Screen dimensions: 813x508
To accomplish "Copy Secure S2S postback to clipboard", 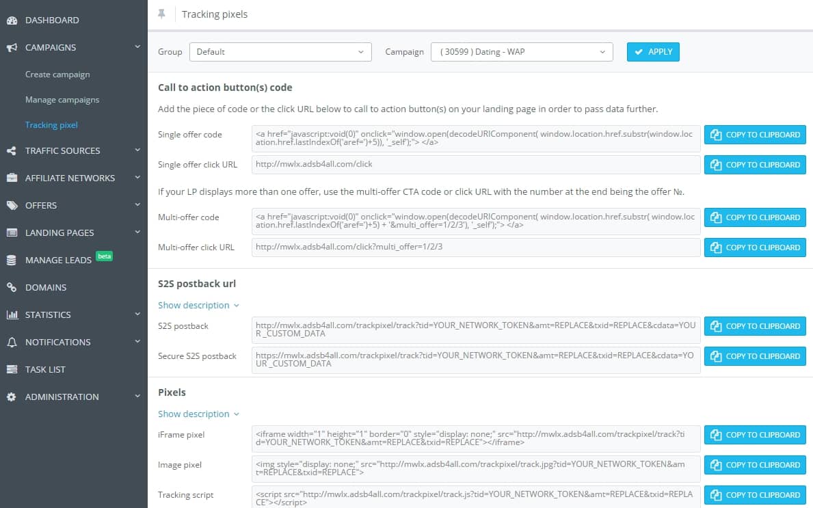I will (755, 357).
